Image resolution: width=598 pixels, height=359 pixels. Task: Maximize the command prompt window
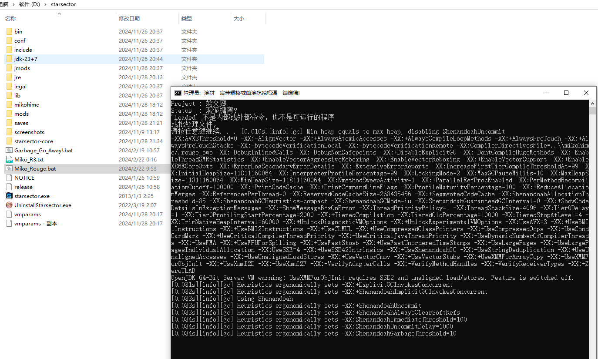566,93
